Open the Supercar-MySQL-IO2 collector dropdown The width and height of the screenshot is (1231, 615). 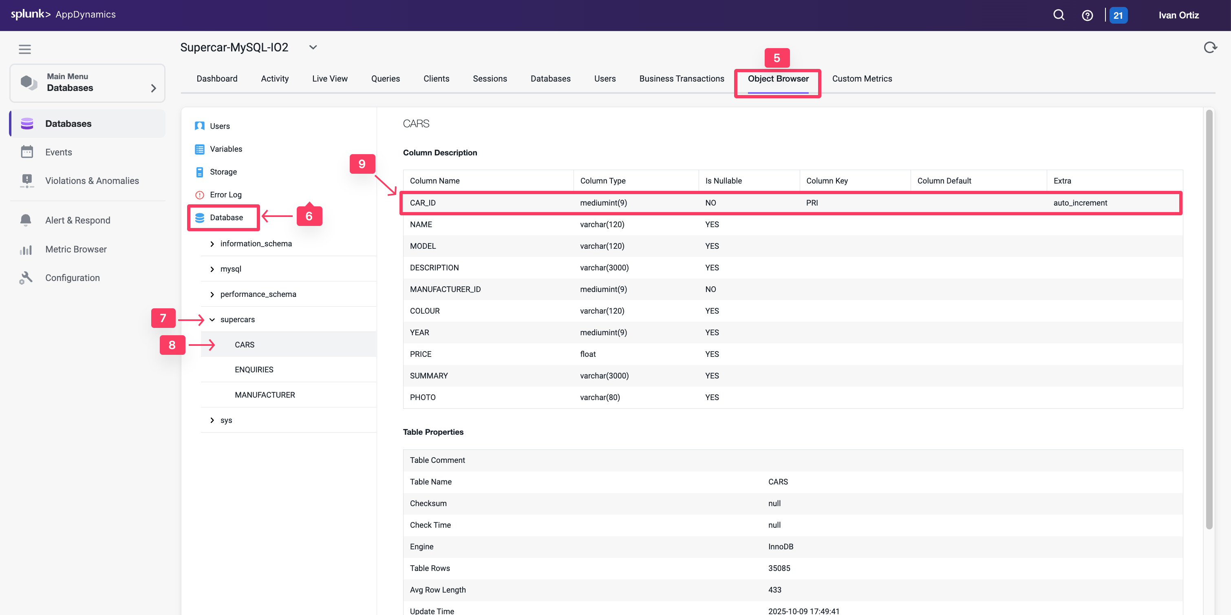click(313, 47)
